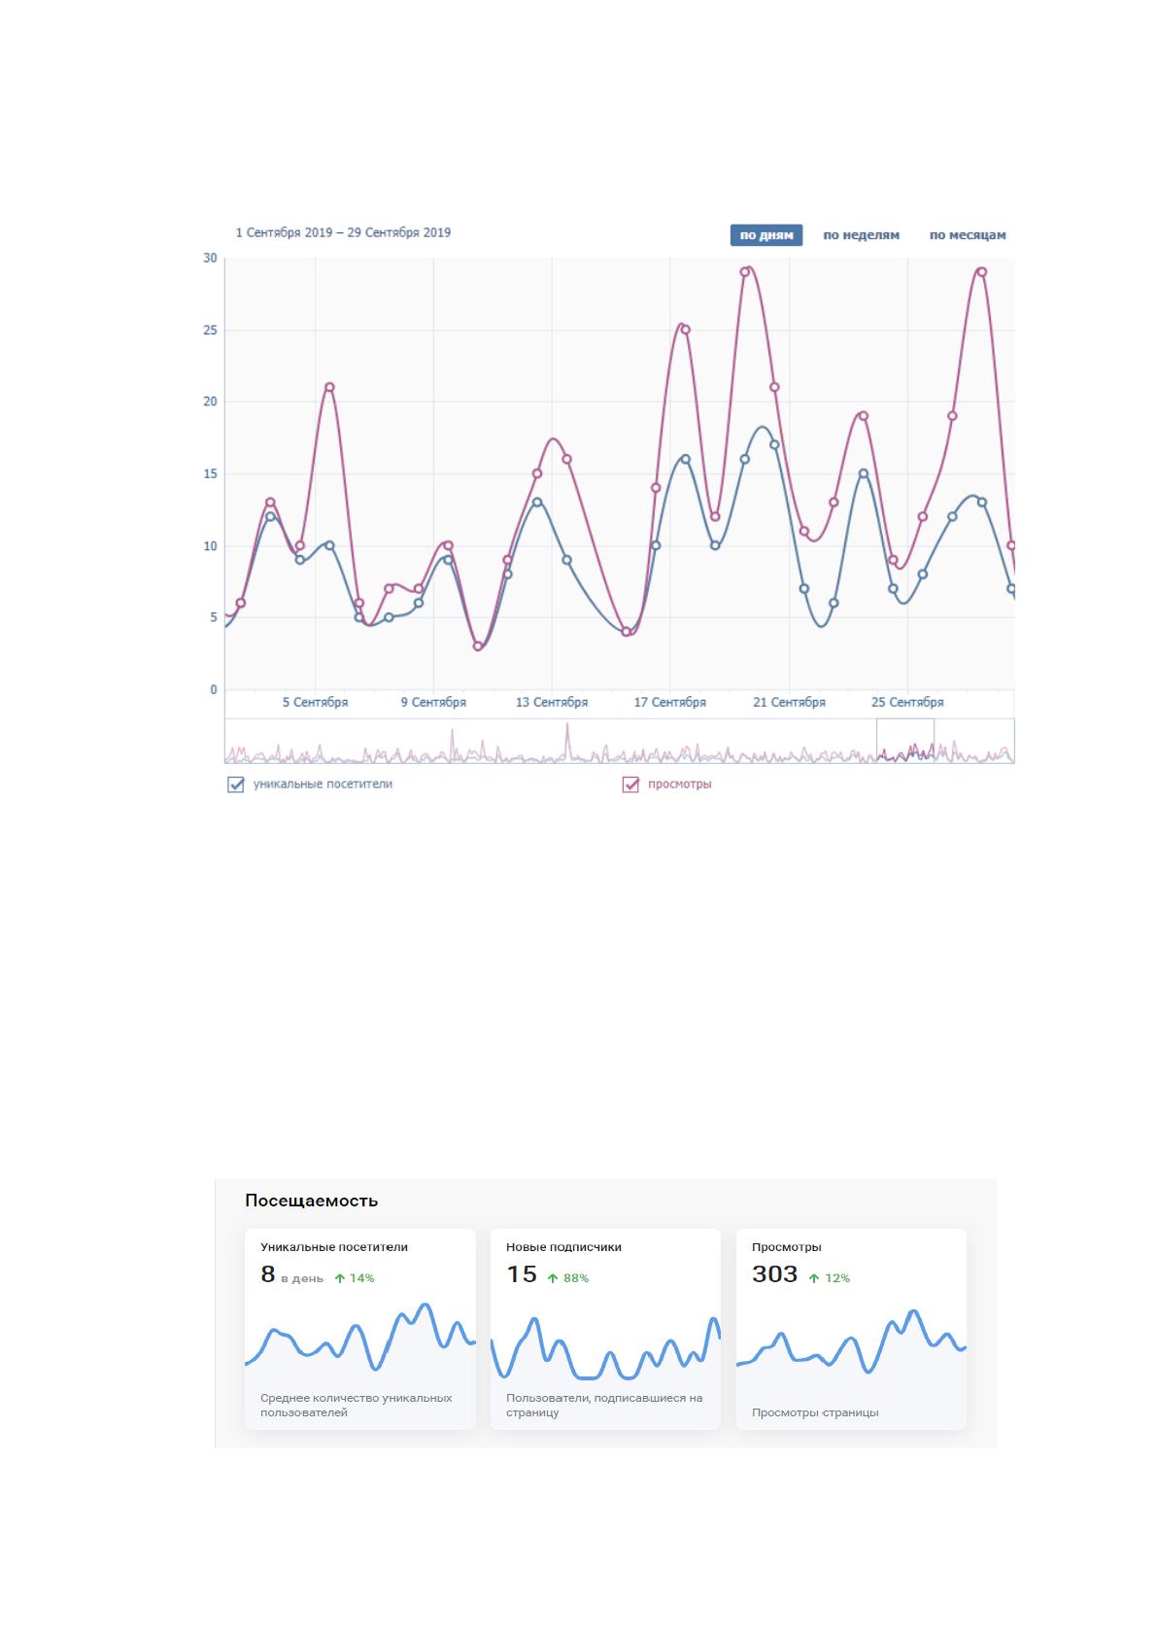Switch chart view to по неделям
1157x1637 pixels.
(861, 235)
